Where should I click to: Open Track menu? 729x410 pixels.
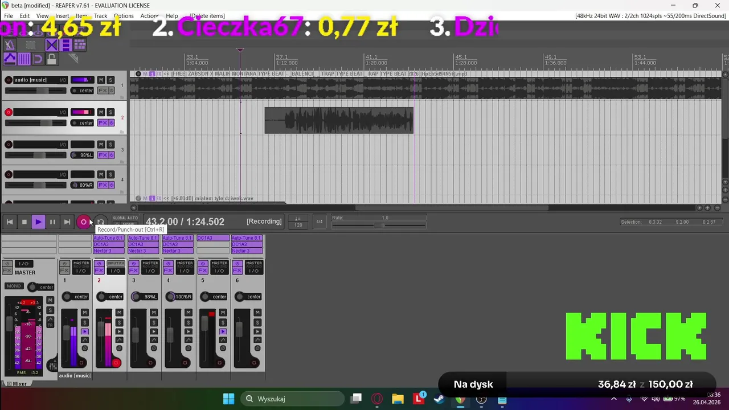point(101,16)
